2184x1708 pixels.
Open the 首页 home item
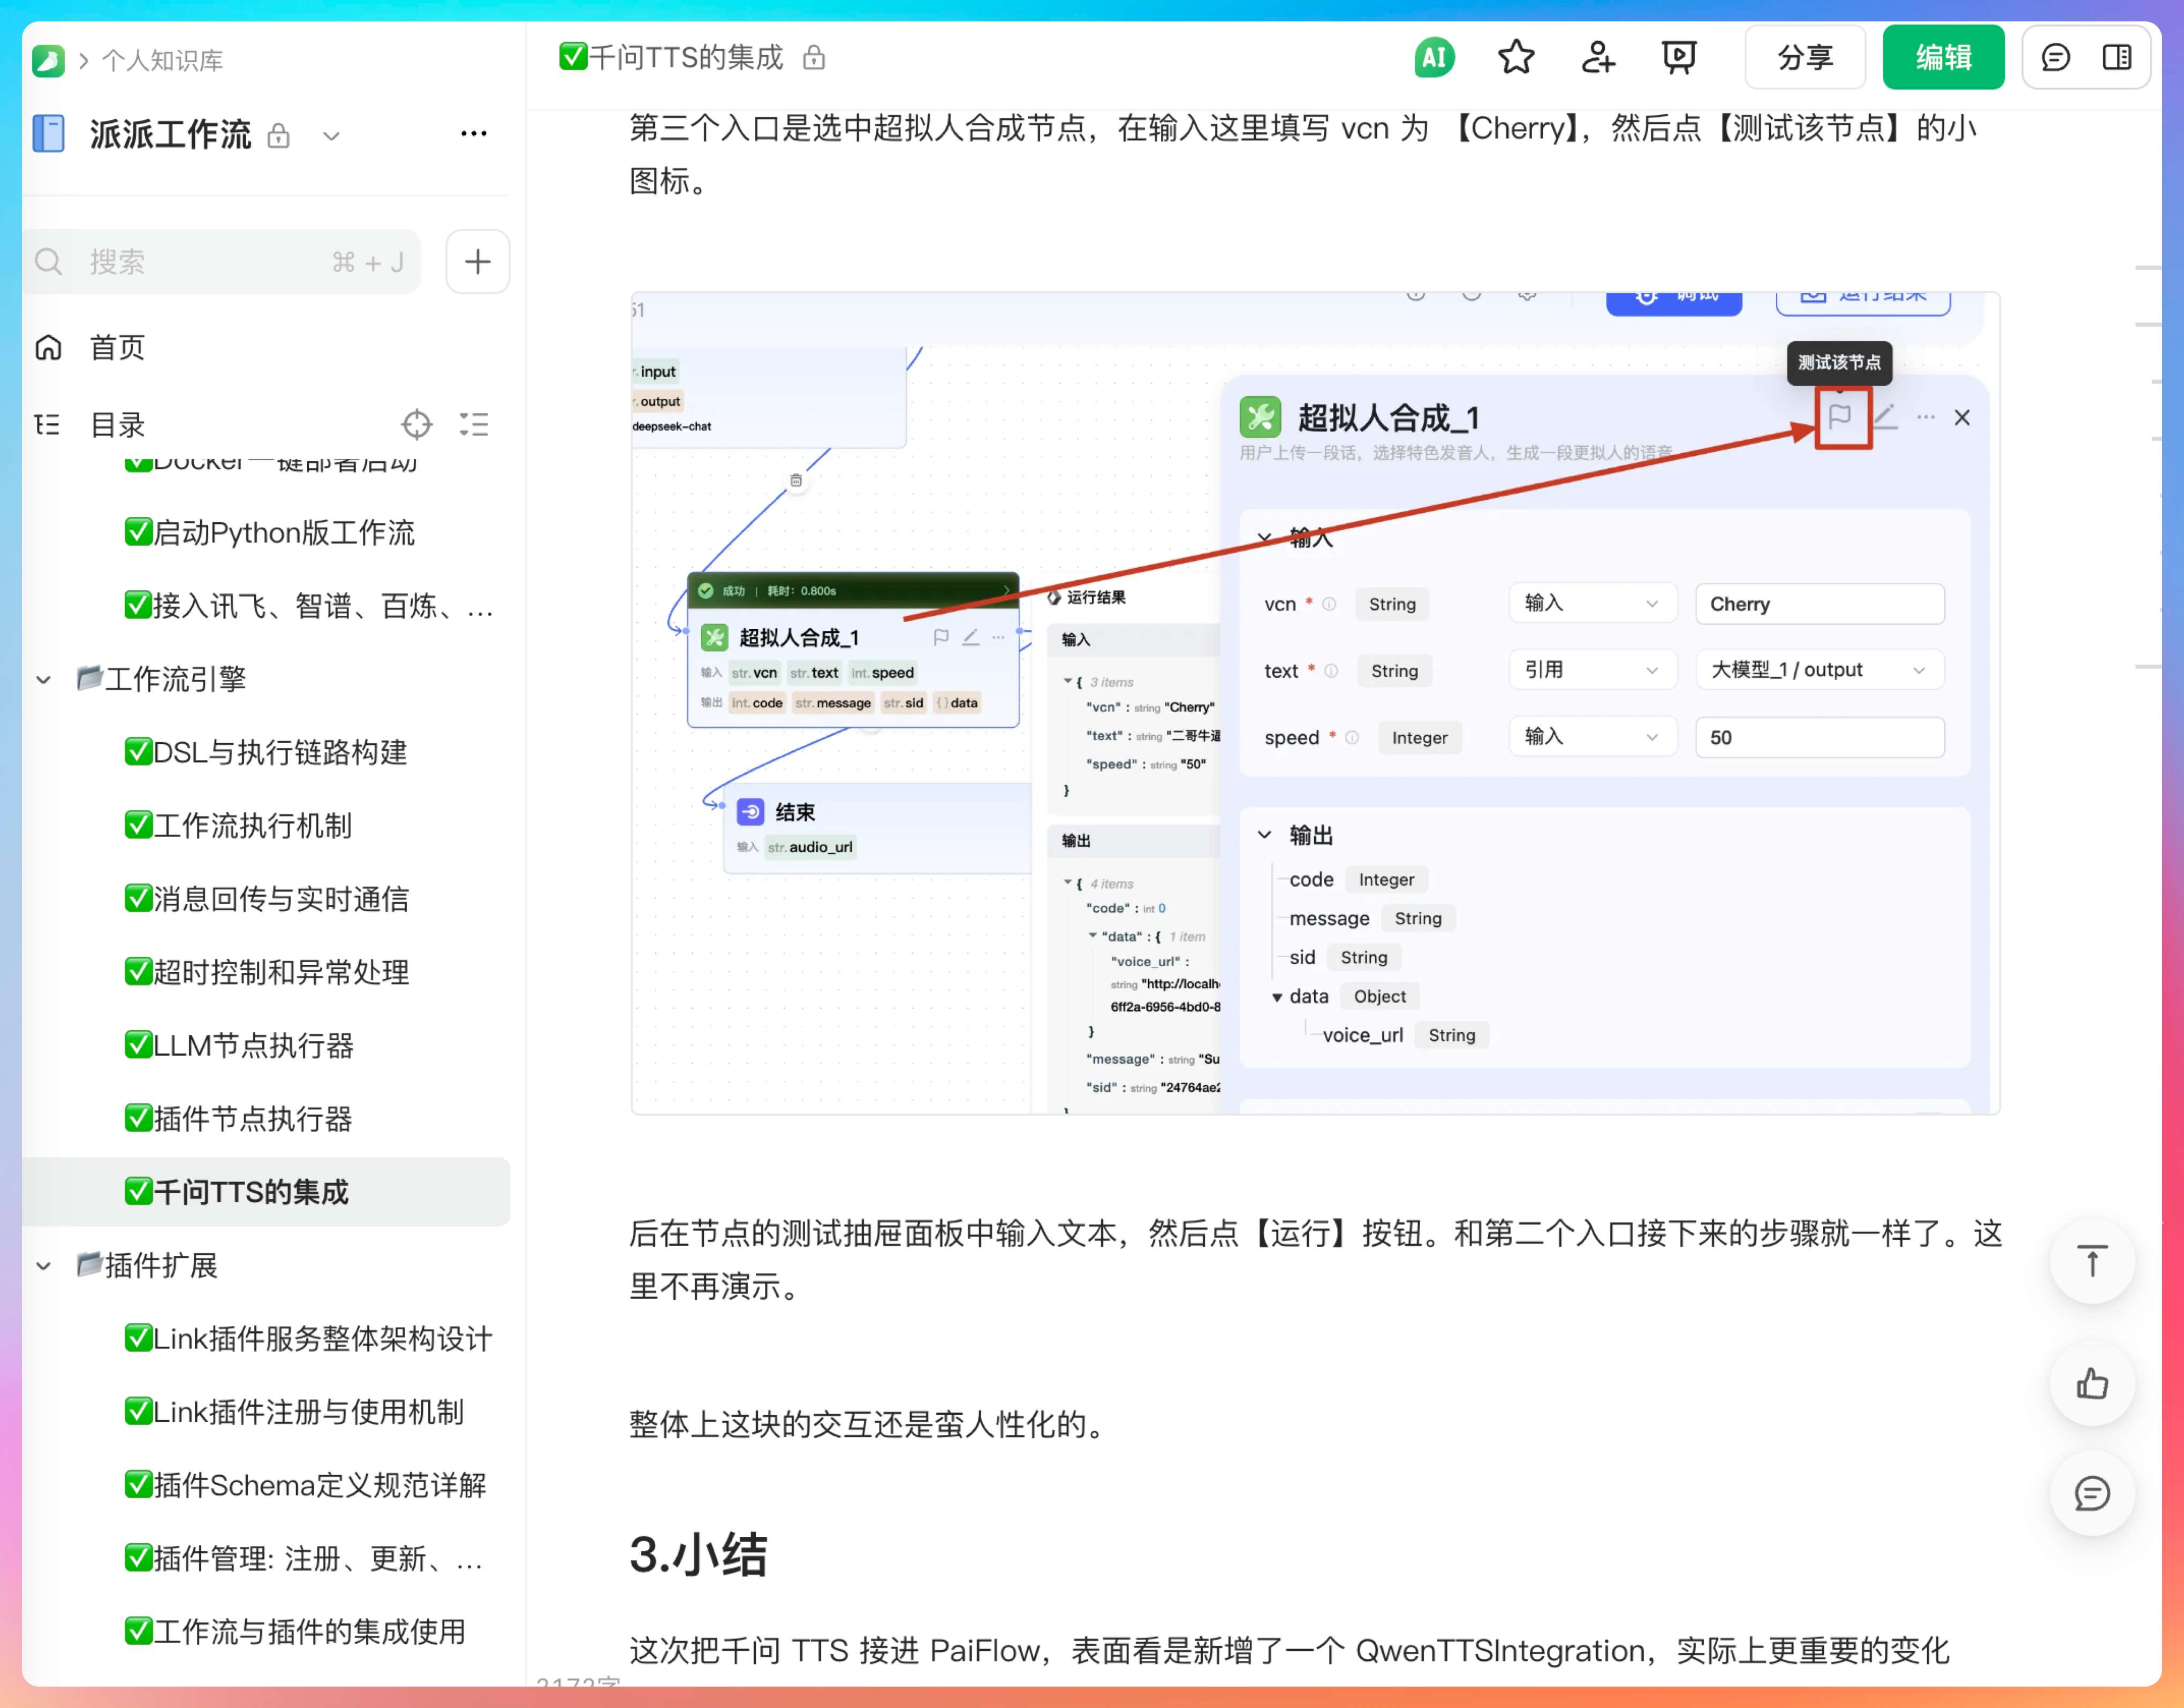[x=117, y=347]
